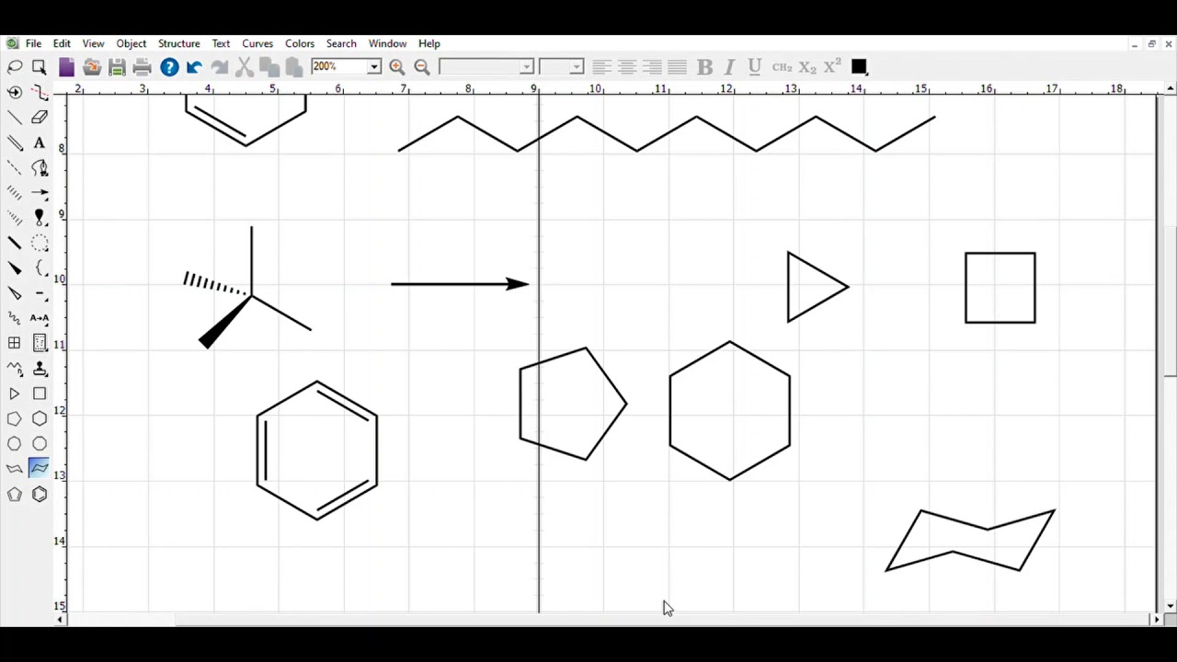This screenshot has height=662, width=1177.
Task: Select the Cyclobutane Ring tool
Action: coord(40,394)
